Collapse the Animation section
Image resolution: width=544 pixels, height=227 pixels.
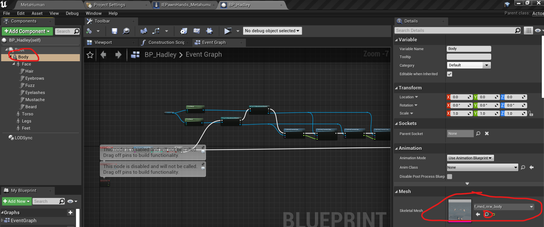[x=396, y=148]
